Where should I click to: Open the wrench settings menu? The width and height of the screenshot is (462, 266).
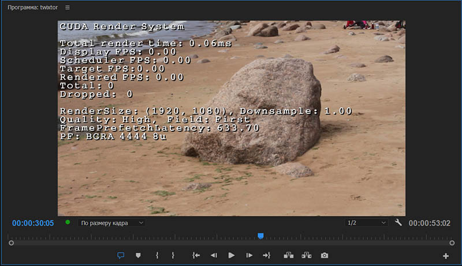coord(398,223)
